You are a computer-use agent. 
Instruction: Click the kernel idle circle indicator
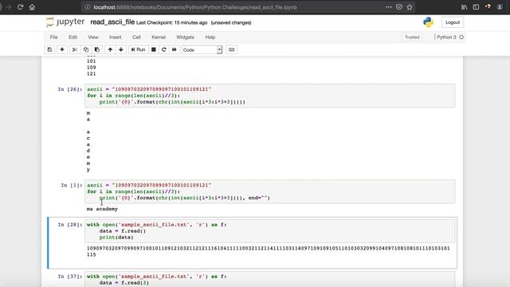[x=461, y=37]
